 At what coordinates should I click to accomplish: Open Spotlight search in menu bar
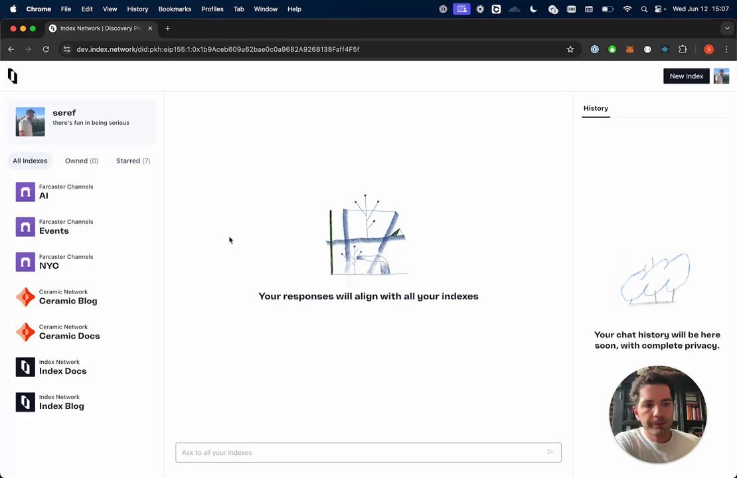point(644,9)
